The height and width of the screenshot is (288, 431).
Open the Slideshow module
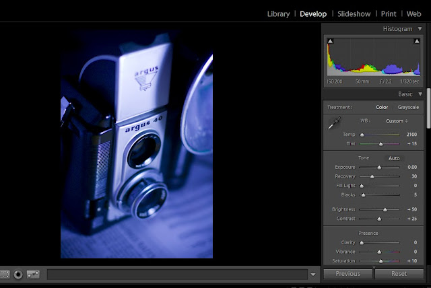[354, 14]
